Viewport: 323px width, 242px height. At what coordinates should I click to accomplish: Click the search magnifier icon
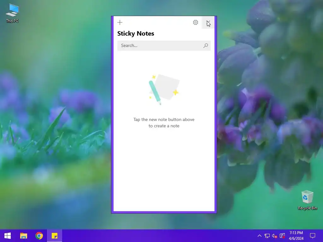click(x=206, y=45)
